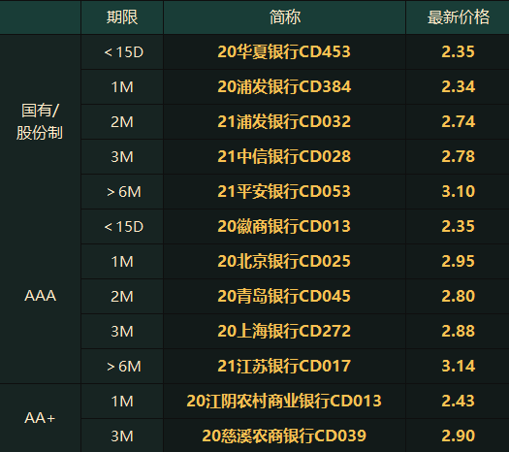Open 20华夏银行CD453 bond name
This screenshot has height=452, width=509.
coord(284,51)
